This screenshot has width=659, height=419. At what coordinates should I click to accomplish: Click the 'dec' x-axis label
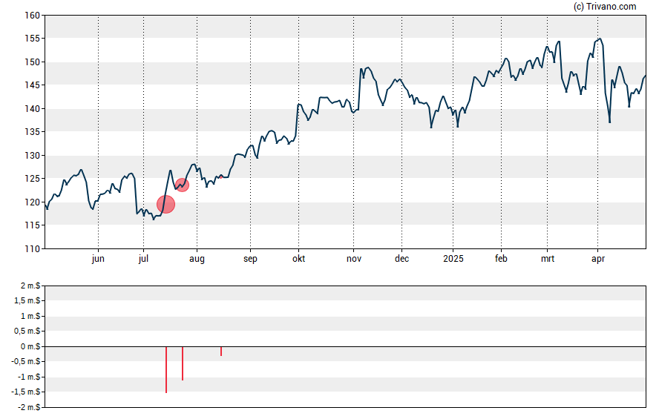(401, 259)
